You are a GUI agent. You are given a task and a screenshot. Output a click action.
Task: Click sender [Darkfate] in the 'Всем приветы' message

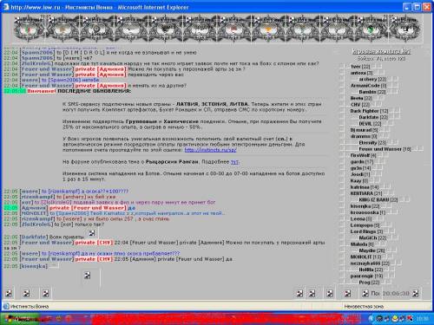point(33,237)
